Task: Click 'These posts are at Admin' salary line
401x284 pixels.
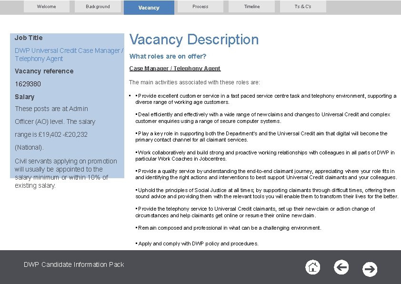Action: (x=51, y=109)
